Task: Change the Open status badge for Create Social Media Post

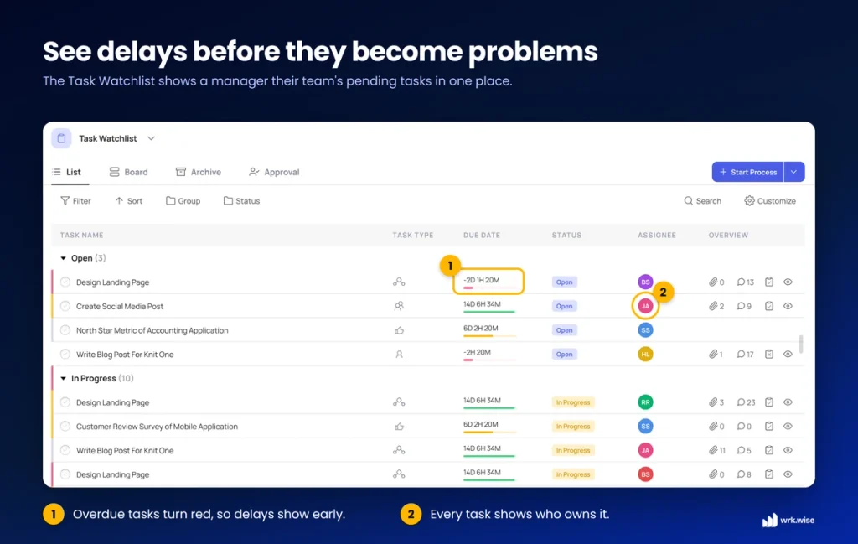Action: [564, 306]
